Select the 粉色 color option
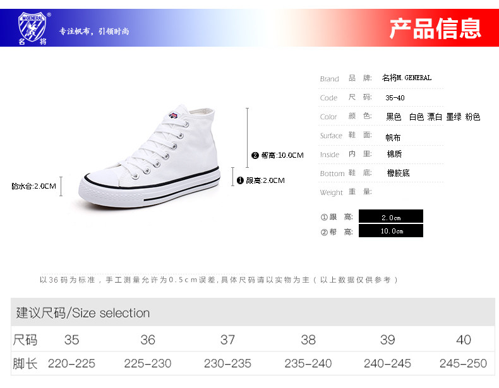Screen dimensions: 499x388 (x=472, y=117)
